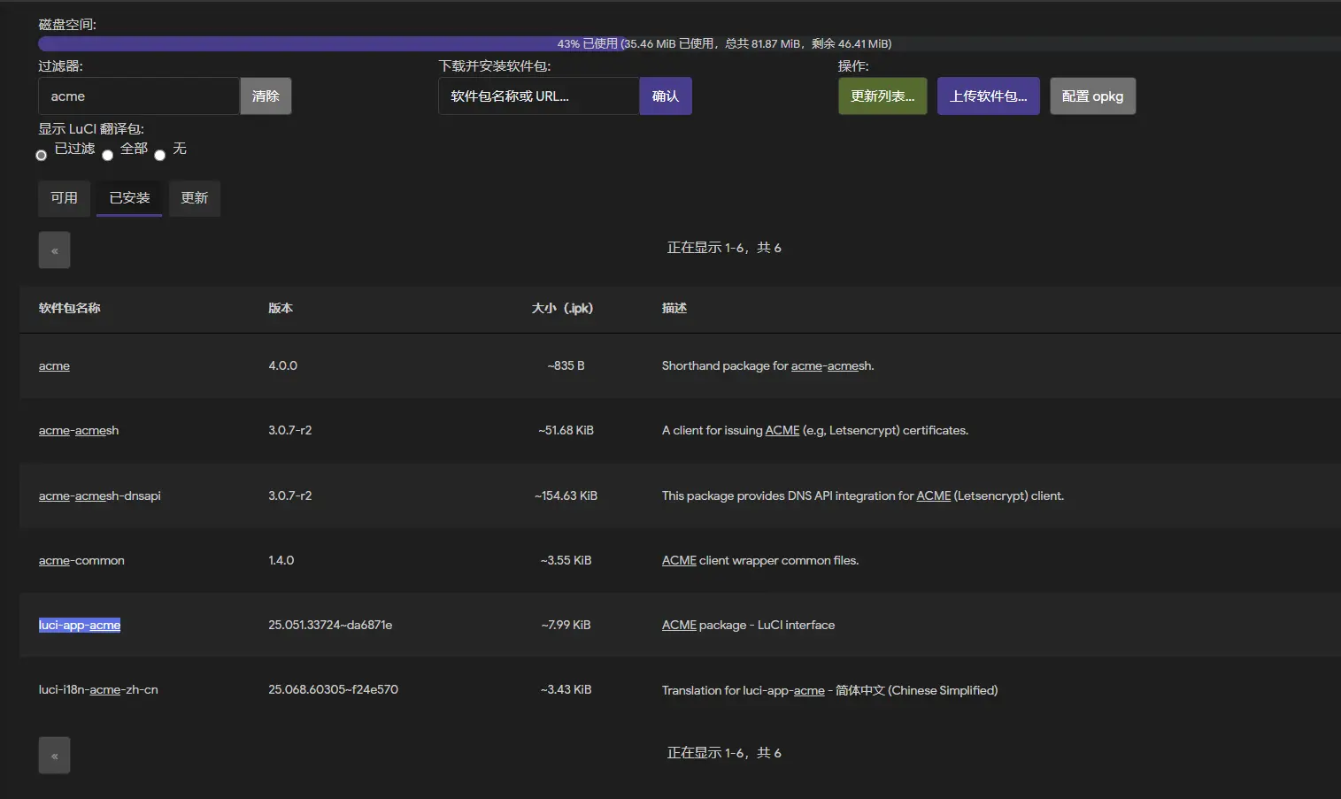Switch to the 可用 tab

pos(64,198)
